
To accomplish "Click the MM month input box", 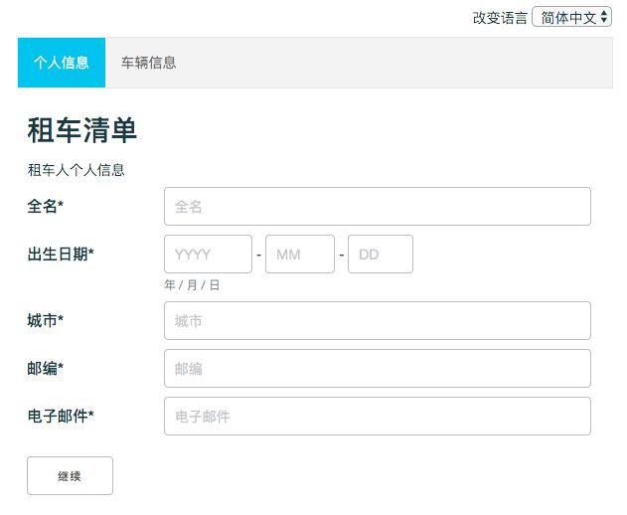I will pos(299,255).
